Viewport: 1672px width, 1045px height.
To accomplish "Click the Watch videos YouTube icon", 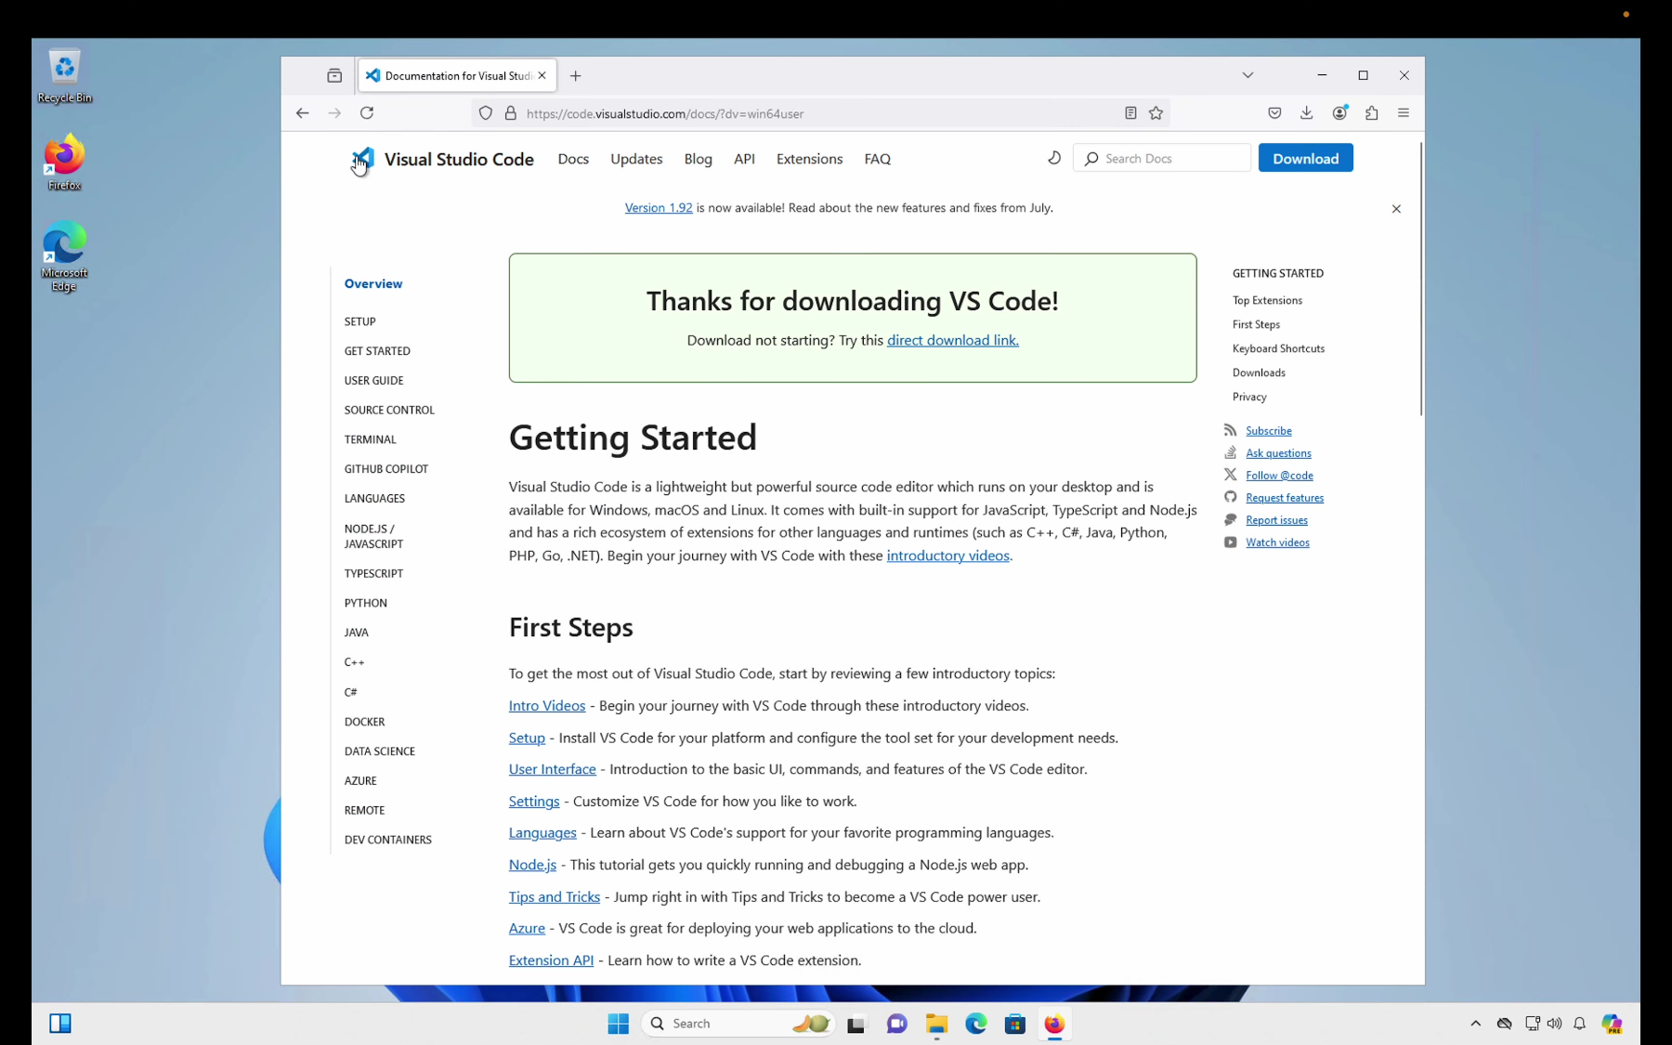I will tap(1230, 542).
